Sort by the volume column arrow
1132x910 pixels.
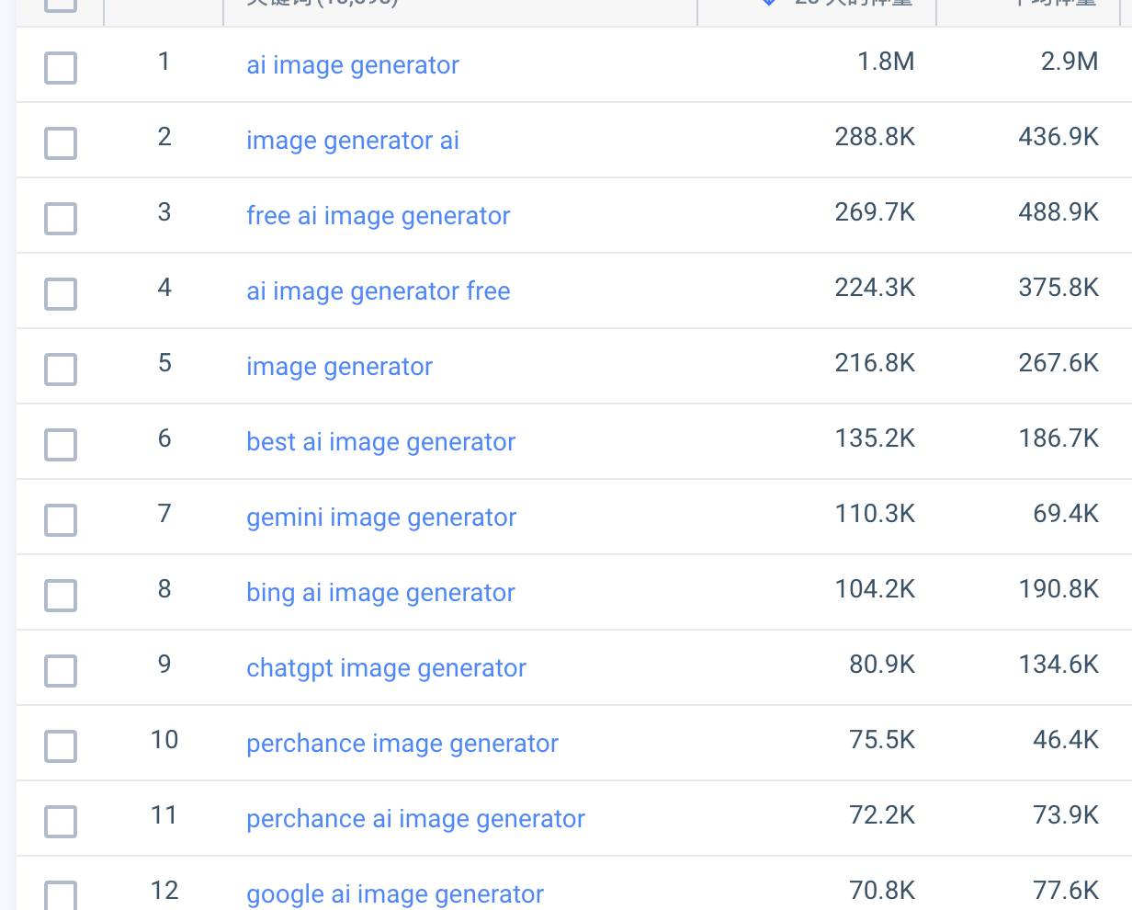[x=769, y=3]
